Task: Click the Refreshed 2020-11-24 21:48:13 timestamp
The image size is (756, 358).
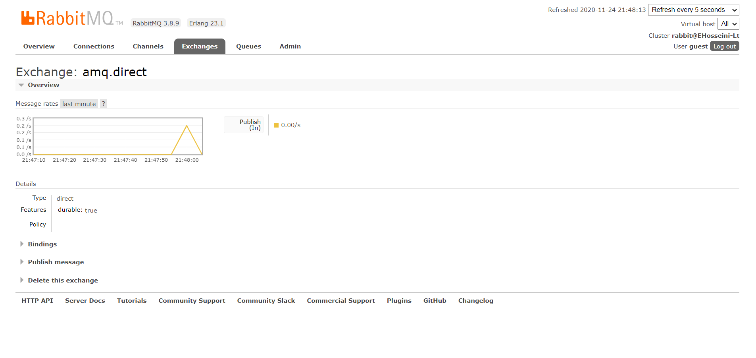Action: click(597, 10)
